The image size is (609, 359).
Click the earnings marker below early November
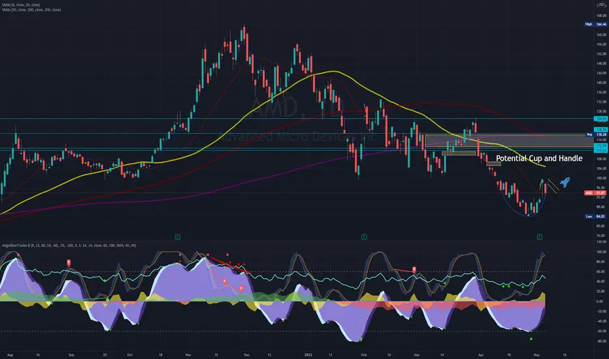click(178, 236)
